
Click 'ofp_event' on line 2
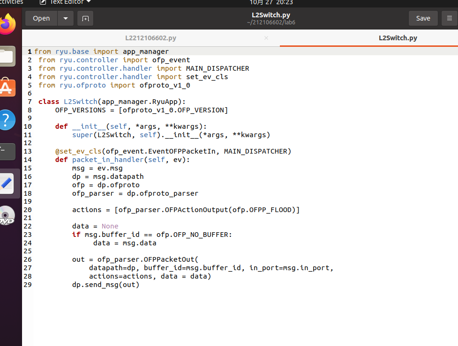(171, 60)
